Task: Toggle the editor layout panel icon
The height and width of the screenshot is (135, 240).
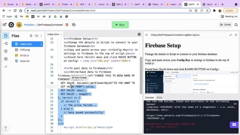Action: click(139, 34)
